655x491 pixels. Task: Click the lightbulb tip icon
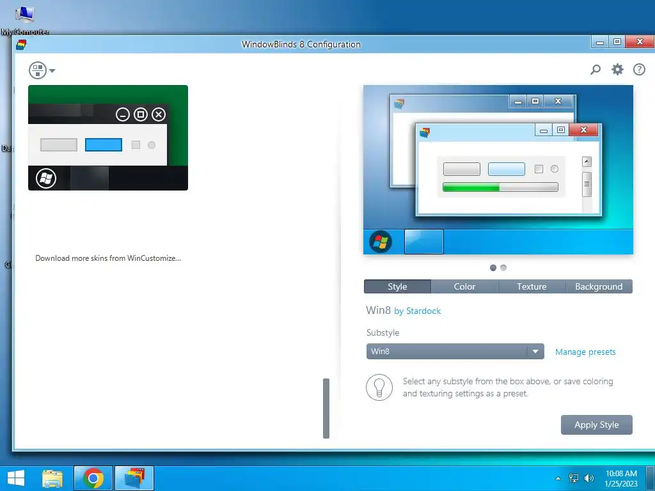[x=379, y=387]
